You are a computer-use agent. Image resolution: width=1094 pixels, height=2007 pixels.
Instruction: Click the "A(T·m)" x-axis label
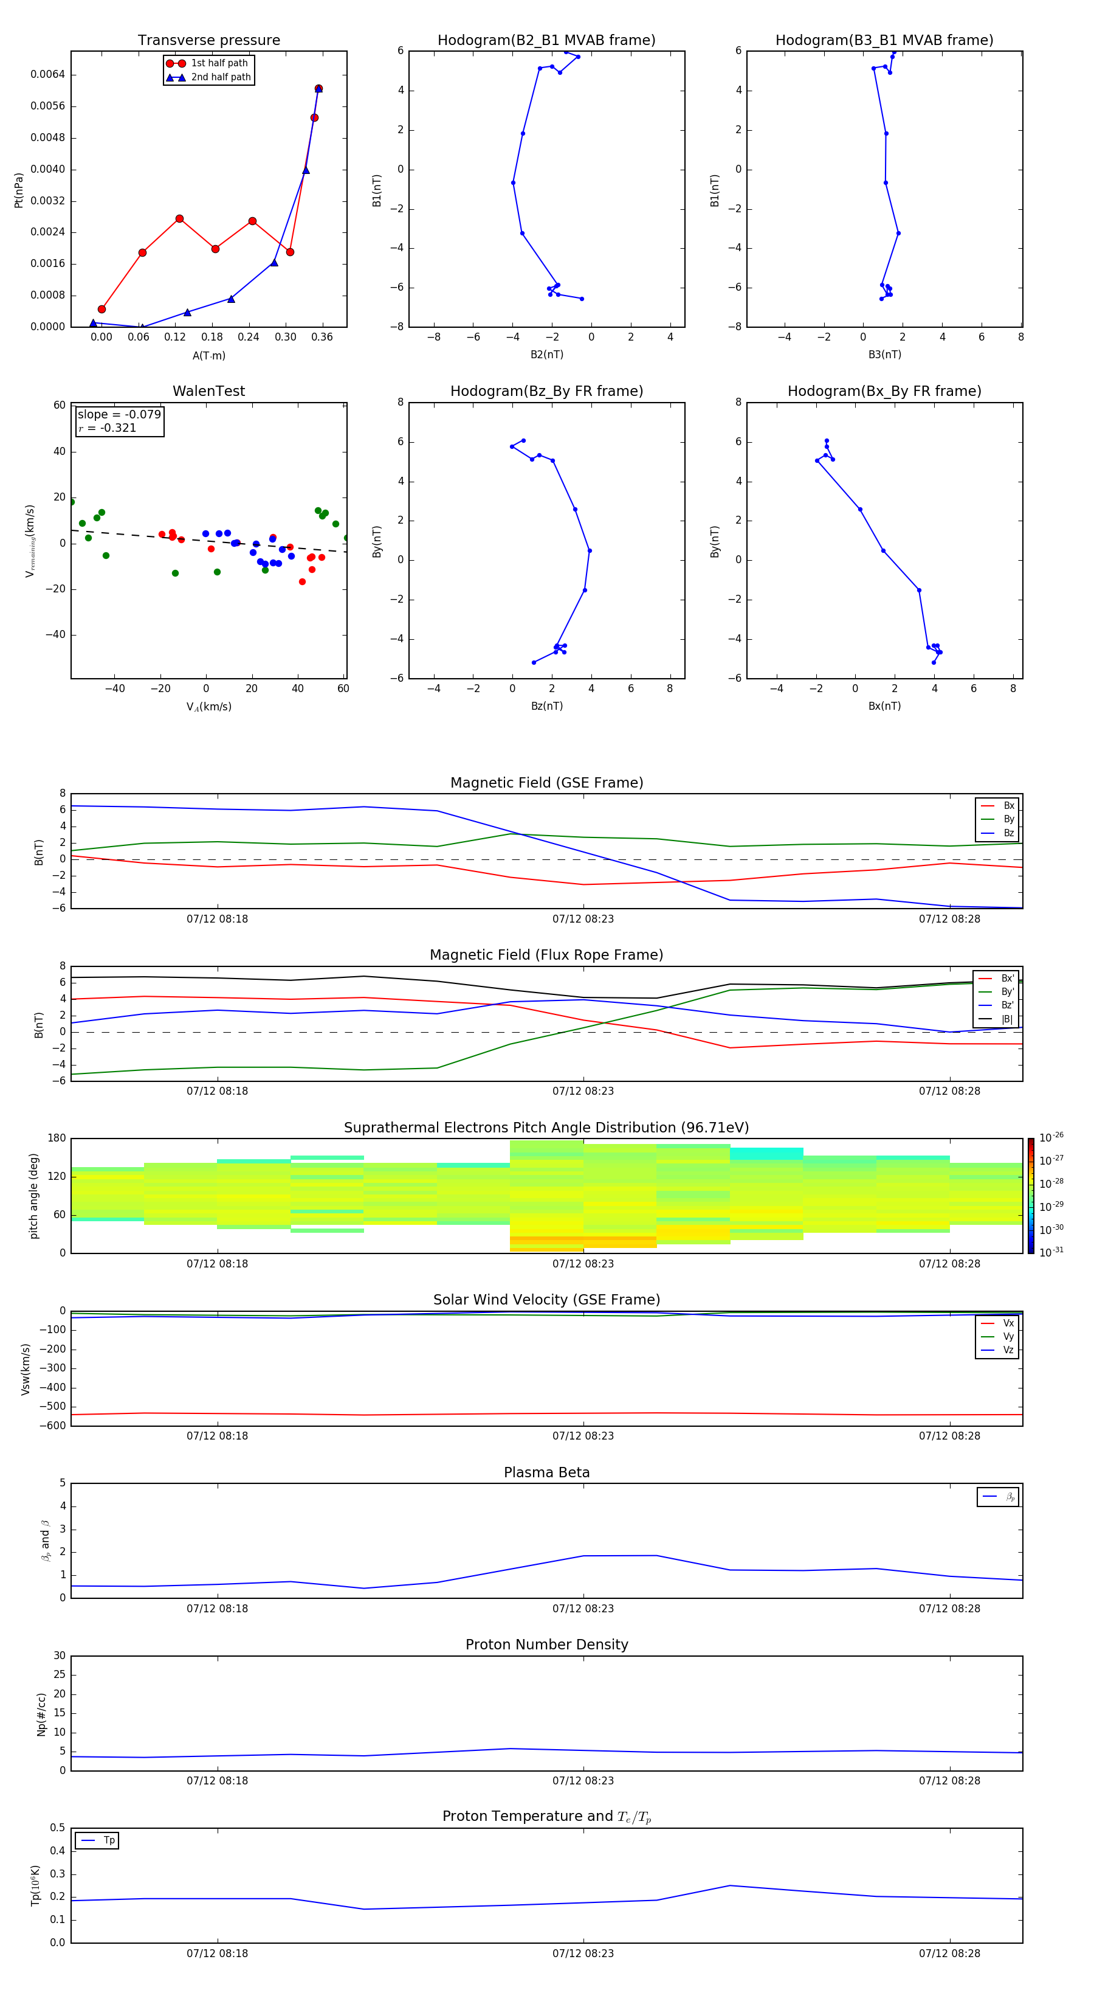pyautogui.click(x=208, y=355)
